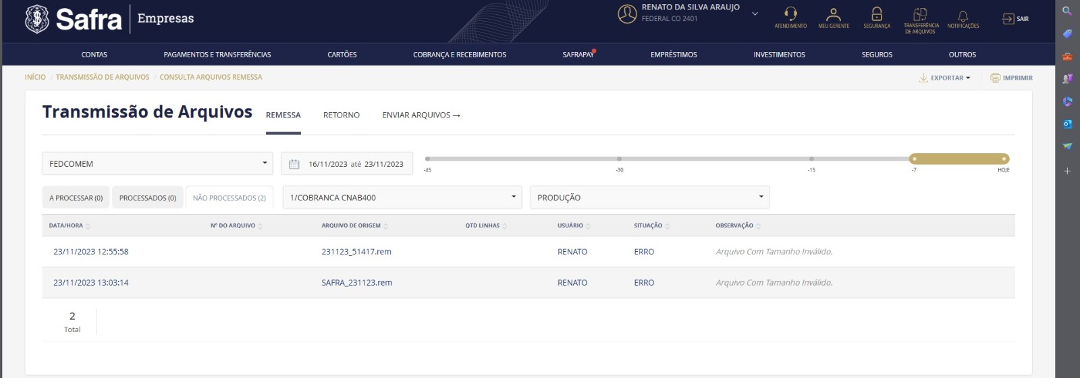Click the calendar icon in date field
Viewport: 1080px width, 378px height.
click(294, 164)
